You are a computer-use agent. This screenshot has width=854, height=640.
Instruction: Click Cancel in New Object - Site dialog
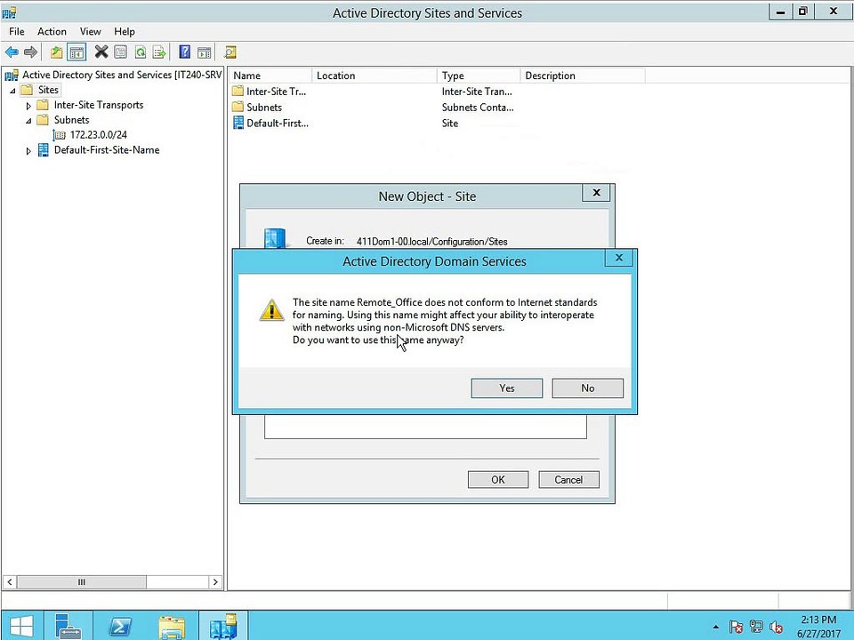click(x=568, y=479)
